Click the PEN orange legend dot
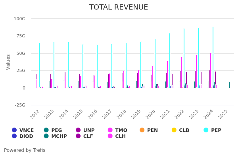The width and height of the screenshot is (238, 159). coord(142,130)
